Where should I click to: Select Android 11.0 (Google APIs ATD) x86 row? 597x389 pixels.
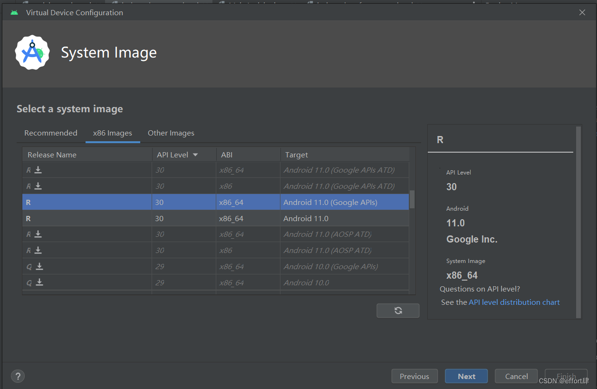click(216, 186)
